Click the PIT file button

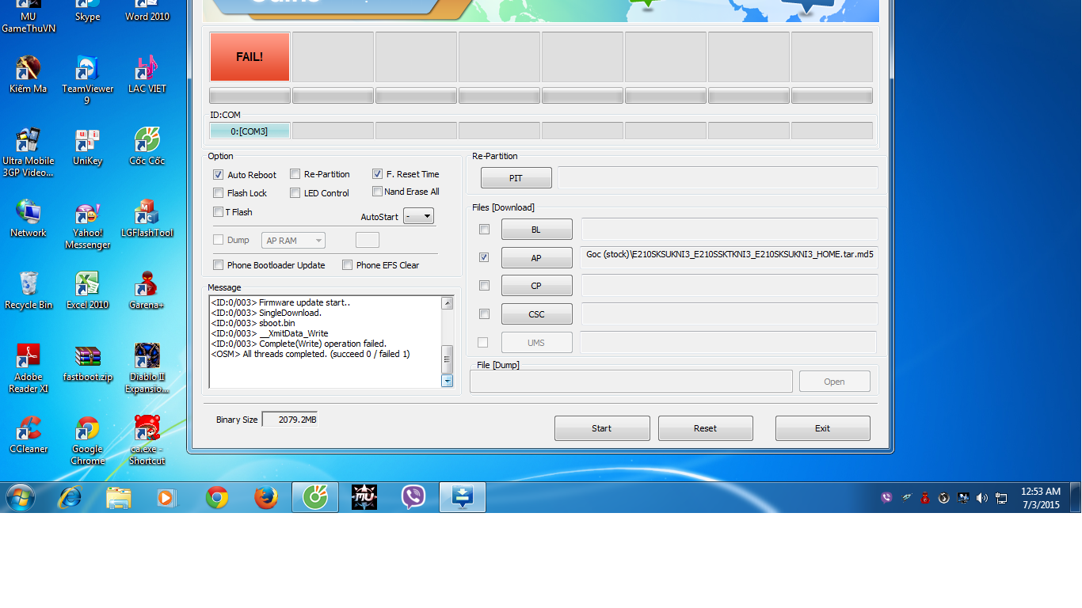click(516, 178)
